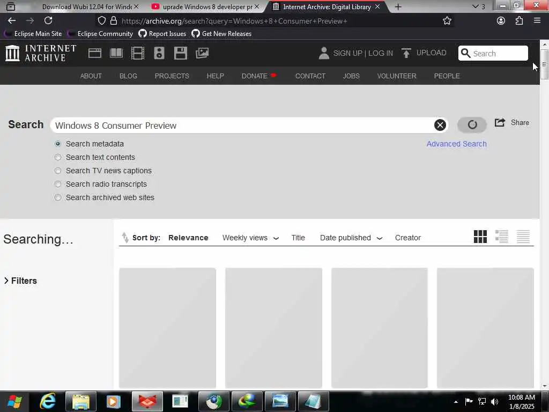Open File Explorer folder on taskbar
The width and height of the screenshot is (549, 412).
[x=80, y=401]
